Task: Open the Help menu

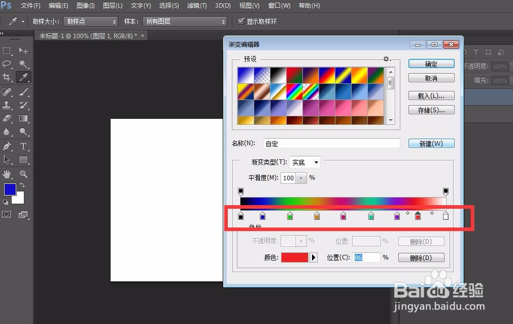Action: click(309, 6)
